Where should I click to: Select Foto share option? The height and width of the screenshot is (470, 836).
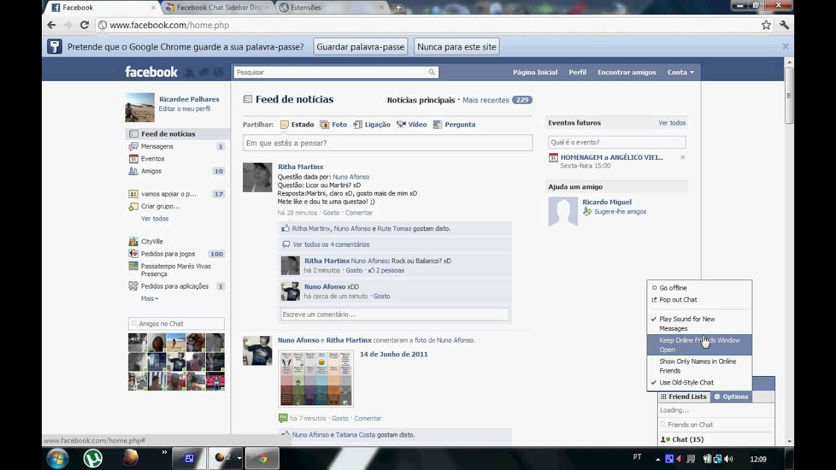click(333, 124)
